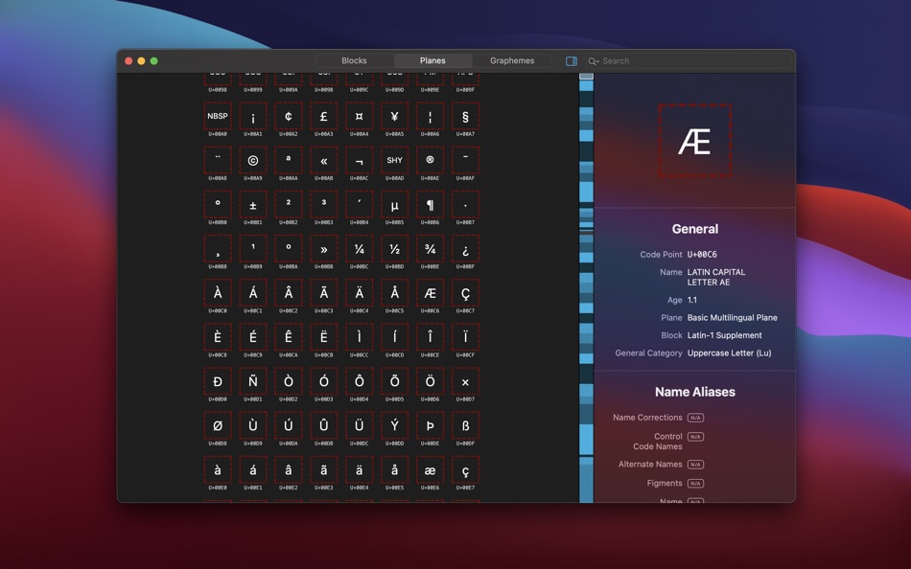The image size is (911, 569).
Task: Choose the three quarters ¾ cell
Action: (x=430, y=248)
